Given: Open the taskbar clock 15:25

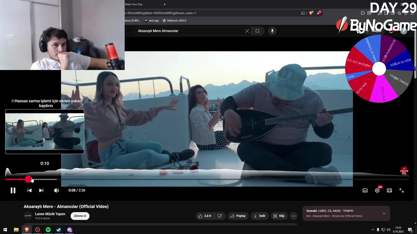Looking at the screenshot, I should click(398, 230).
